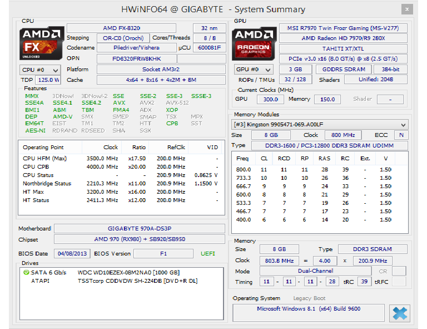Viewport: 427px width, 329px height.
Task: Click the µCU 600081F value
Action: click(x=210, y=48)
